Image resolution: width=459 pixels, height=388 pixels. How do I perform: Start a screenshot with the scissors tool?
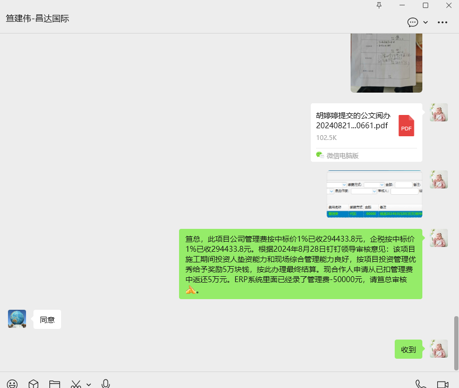(x=76, y=384)
